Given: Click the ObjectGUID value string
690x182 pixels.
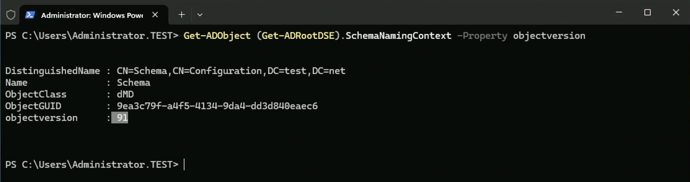Looking at the screenshot, I should (x=217, y=106).
